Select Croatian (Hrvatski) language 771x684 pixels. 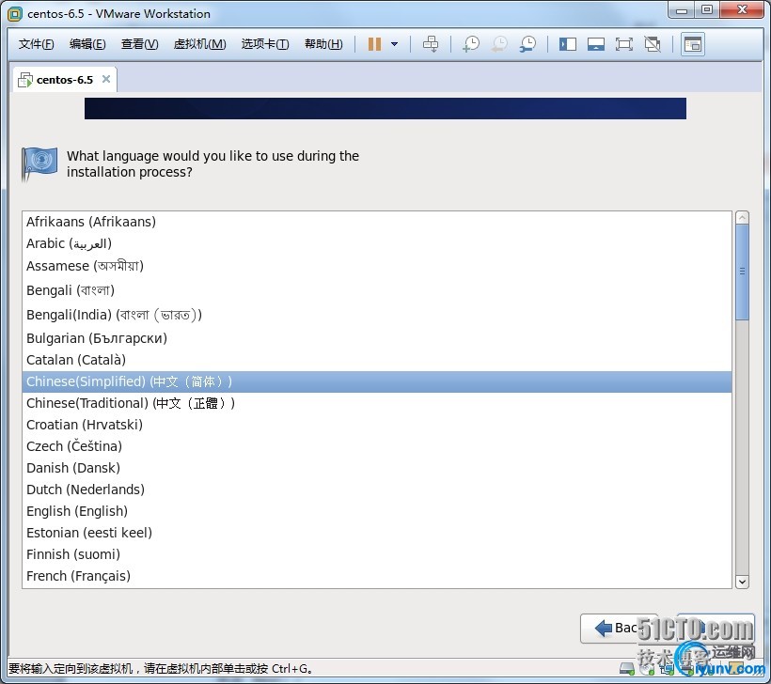pos(377,425)
